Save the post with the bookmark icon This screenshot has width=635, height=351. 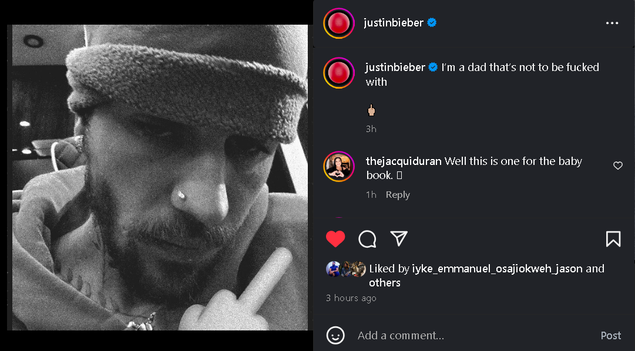613,239
